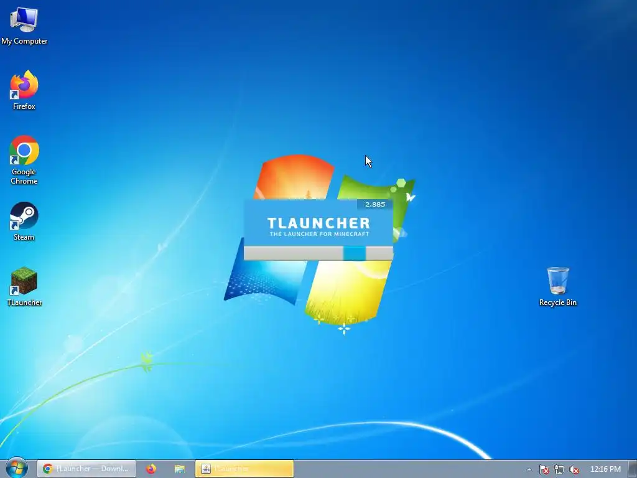637x478 pixels.
Task: Click the Show Desktop strip at taskbar end
Action: pyautogui.click(x=633, y=469)
